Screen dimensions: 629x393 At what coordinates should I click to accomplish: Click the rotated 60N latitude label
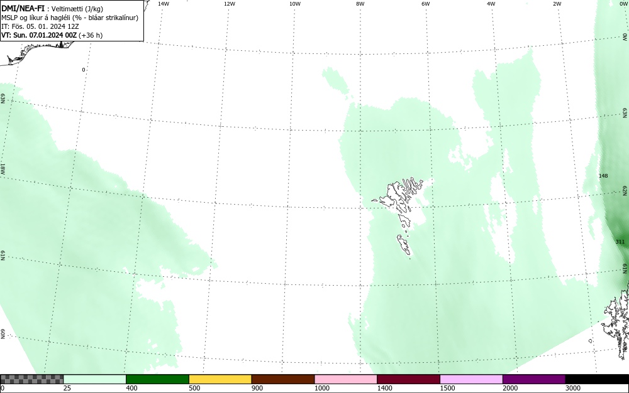click(3, 334)
